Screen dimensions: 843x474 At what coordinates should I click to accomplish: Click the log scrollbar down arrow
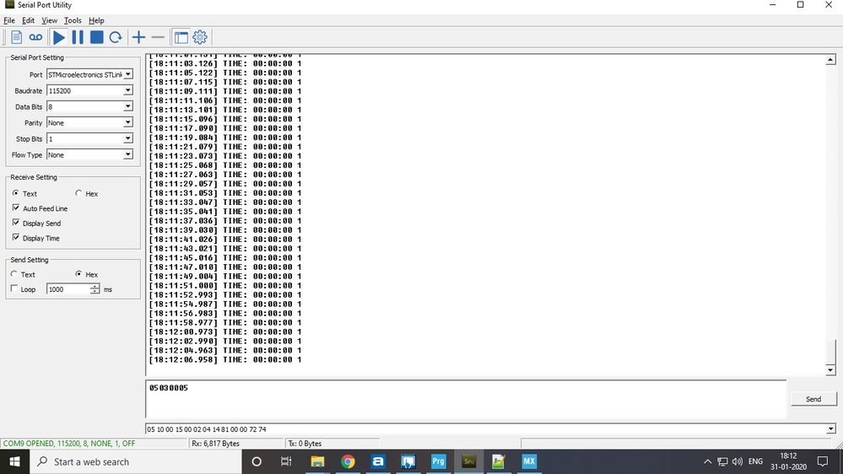coord(830,369)
